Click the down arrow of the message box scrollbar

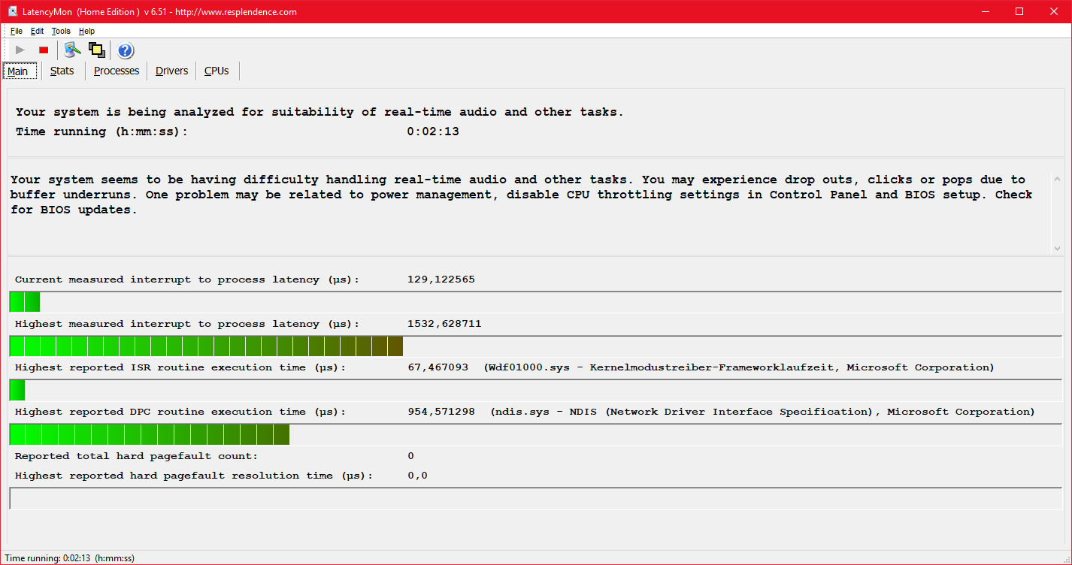(1057, 248)
